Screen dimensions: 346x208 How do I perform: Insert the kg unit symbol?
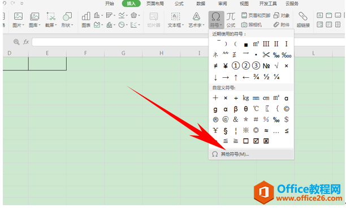245,98
